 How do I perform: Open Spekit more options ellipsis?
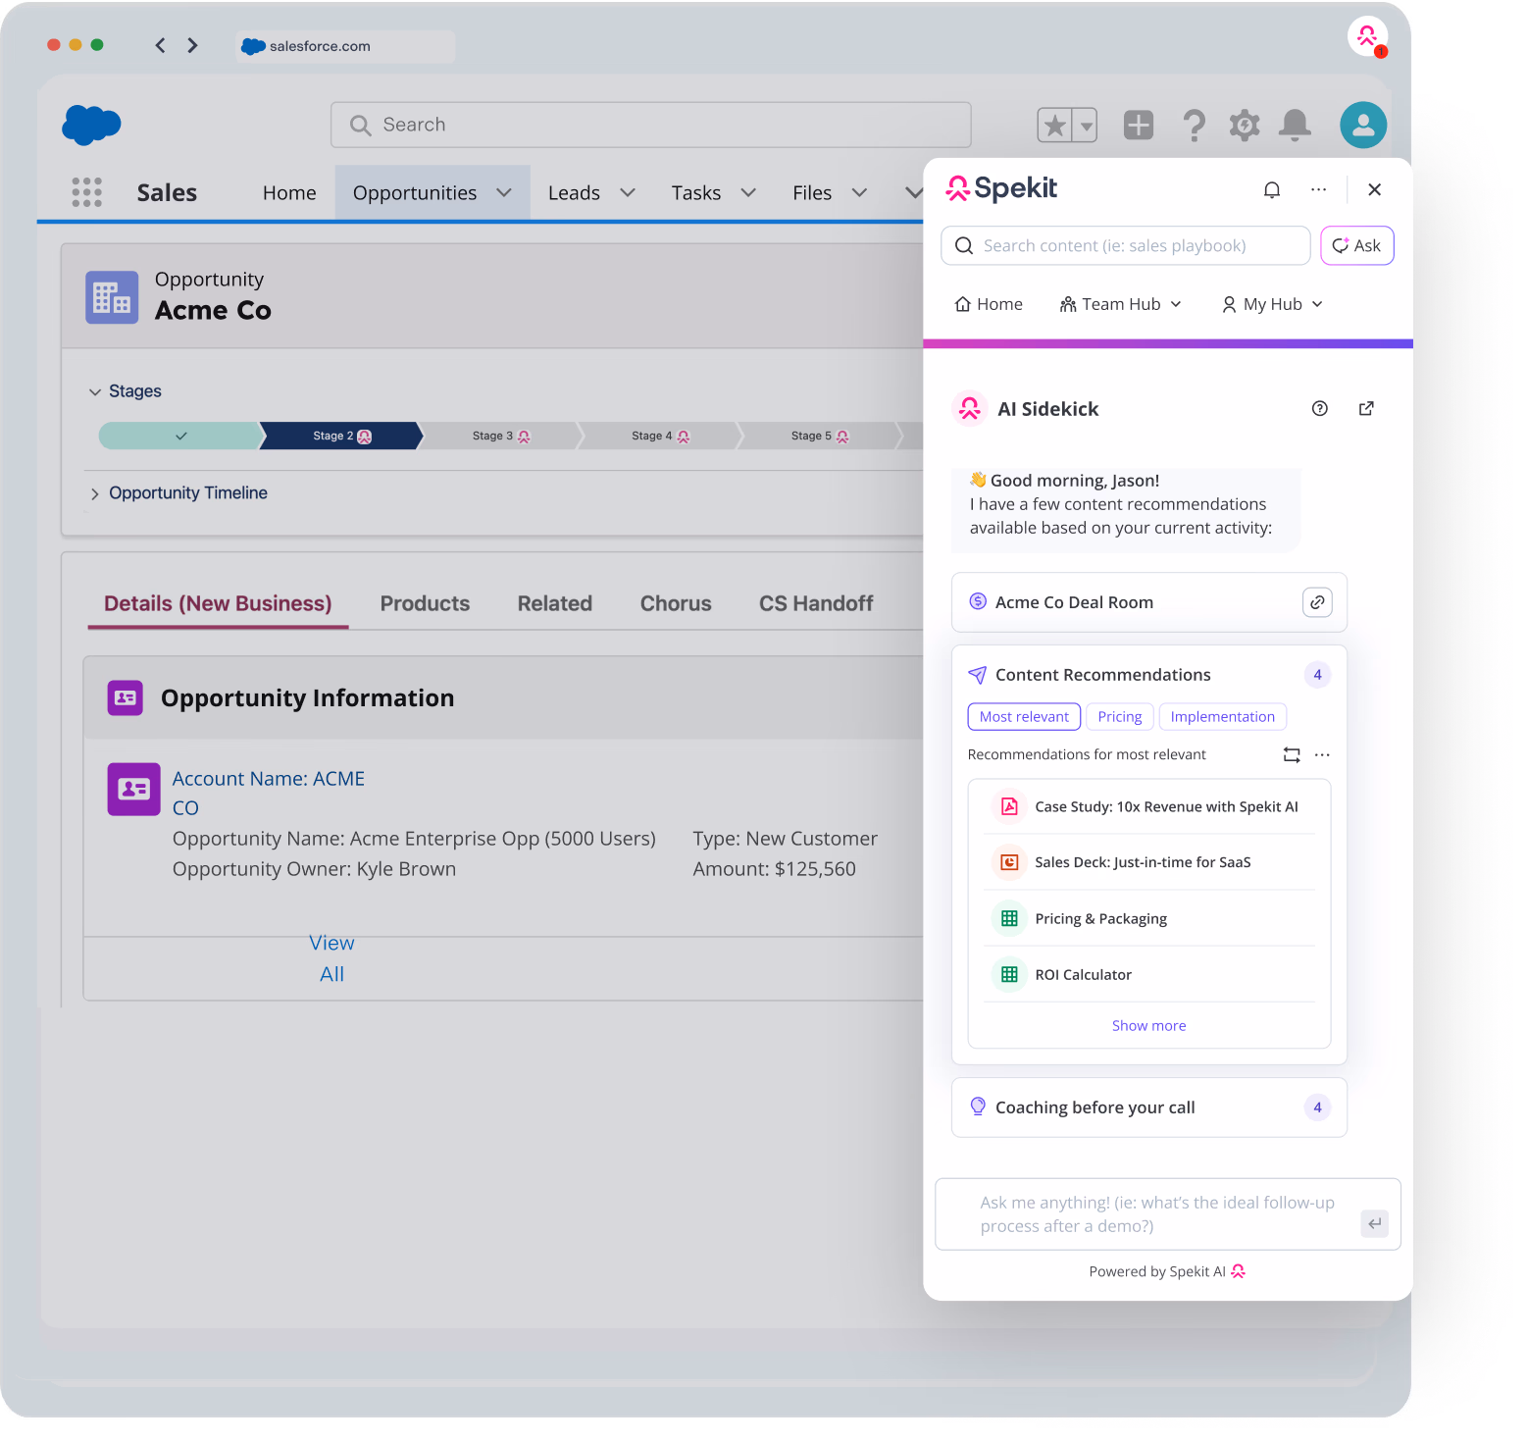click(1318, 189)
